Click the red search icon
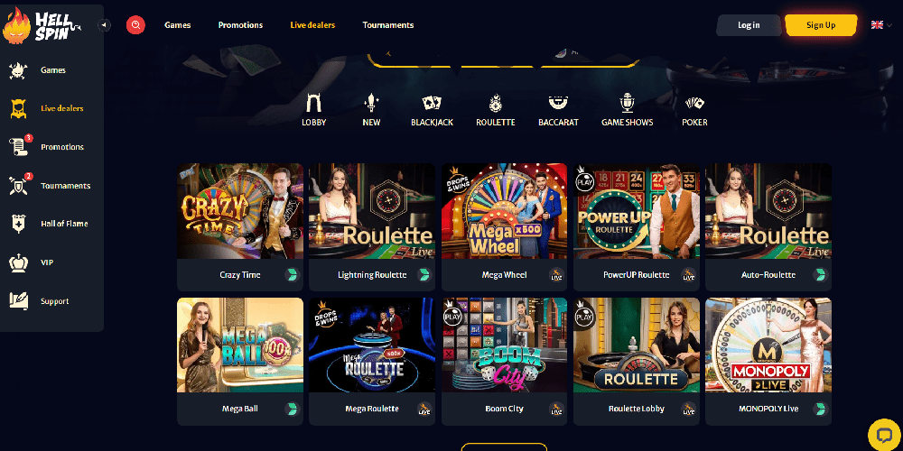Viewport: 903px width, 451px height. click(x=136, y=24)
